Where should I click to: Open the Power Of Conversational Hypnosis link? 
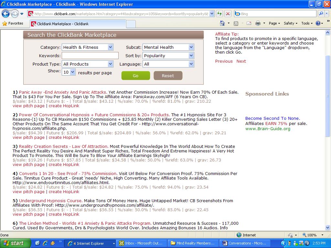coord(94,115)
